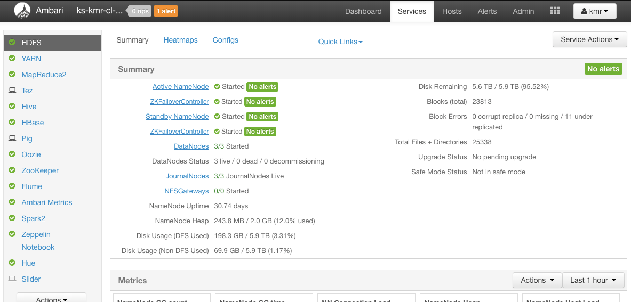
Task: Open the DataNodes link
Action: (191, 146)
